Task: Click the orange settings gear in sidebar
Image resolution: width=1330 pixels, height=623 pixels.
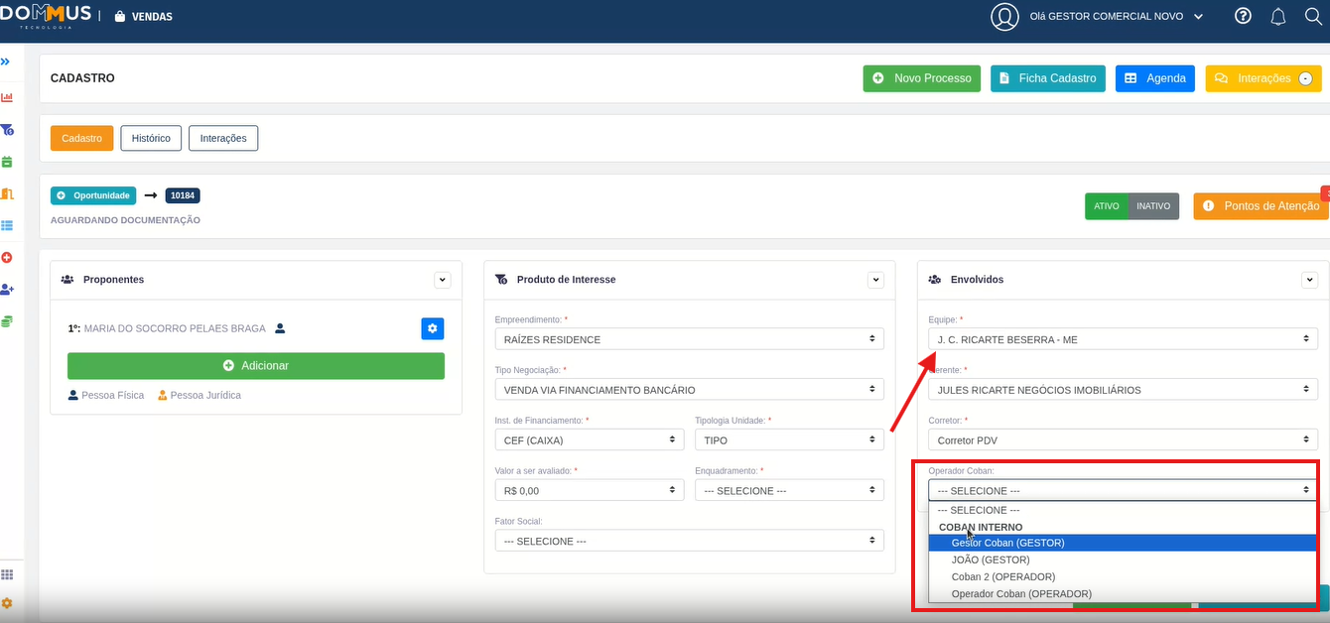Action: pyautogui.click(x=7, y=603)
